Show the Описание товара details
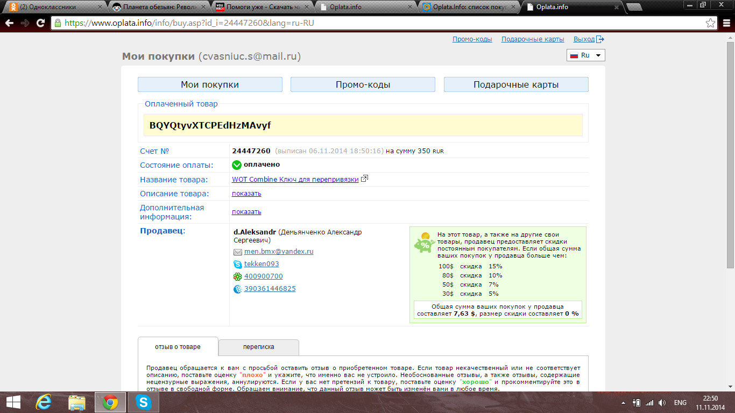Viewport: 735px width, 413px height. point(246,194)
